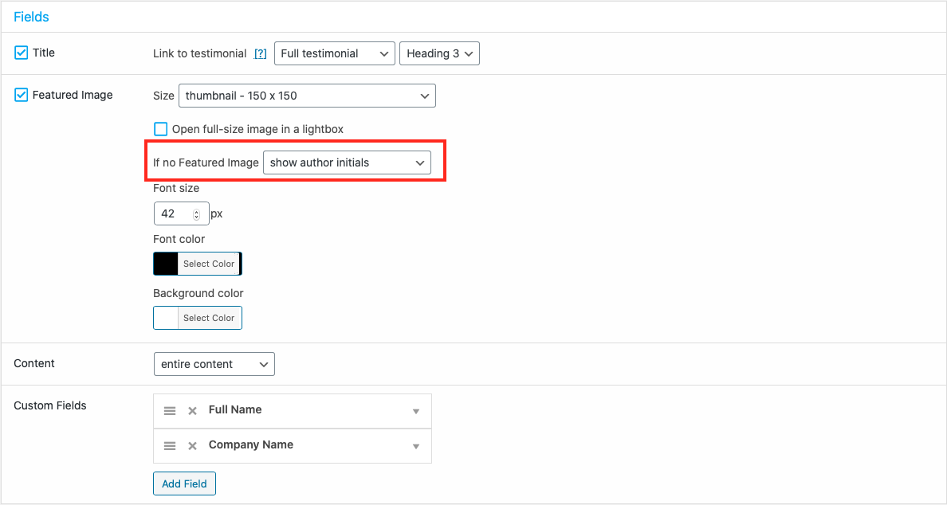Click the Add Field button

click(184, 483)
